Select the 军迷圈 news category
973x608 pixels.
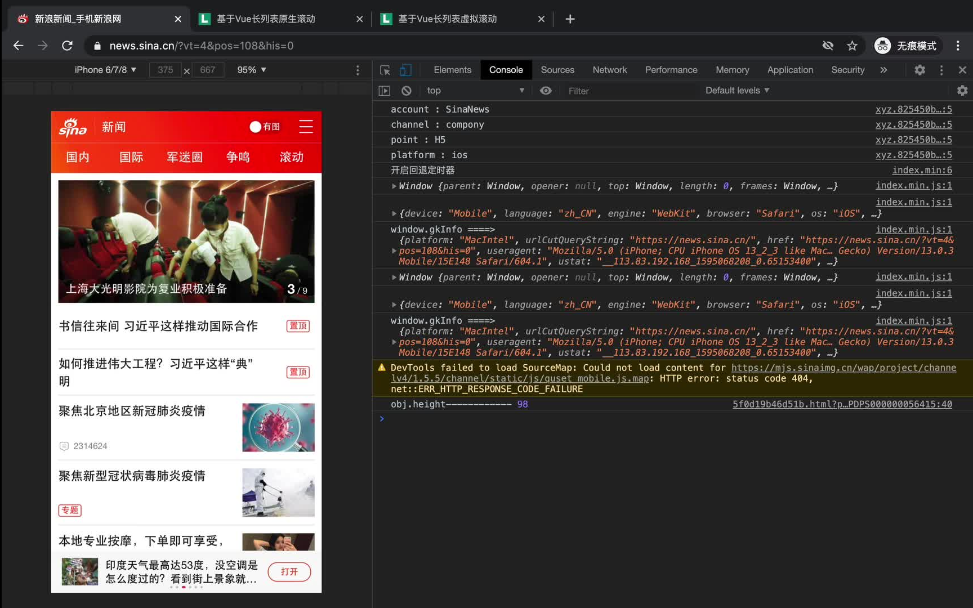[x=185, y=157]
